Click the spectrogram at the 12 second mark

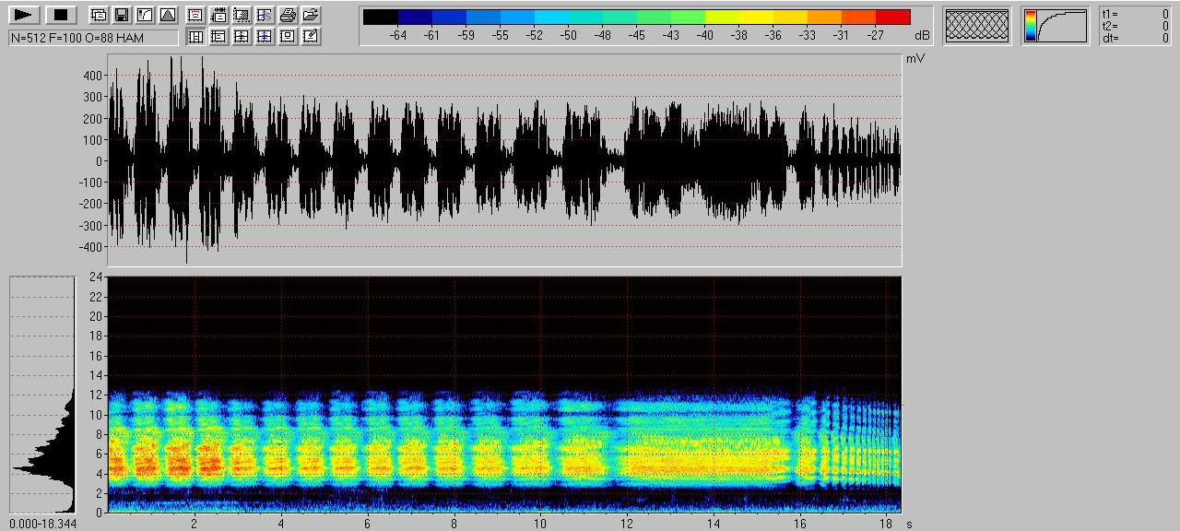pyautogui.click(x=628, y=433)
